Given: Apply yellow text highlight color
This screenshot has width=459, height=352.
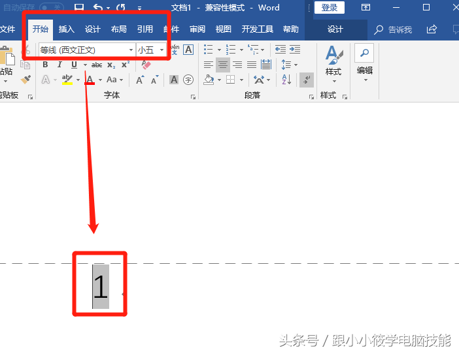Looking at the screenshot, I should pyautogui.click(x=67, y=80).
